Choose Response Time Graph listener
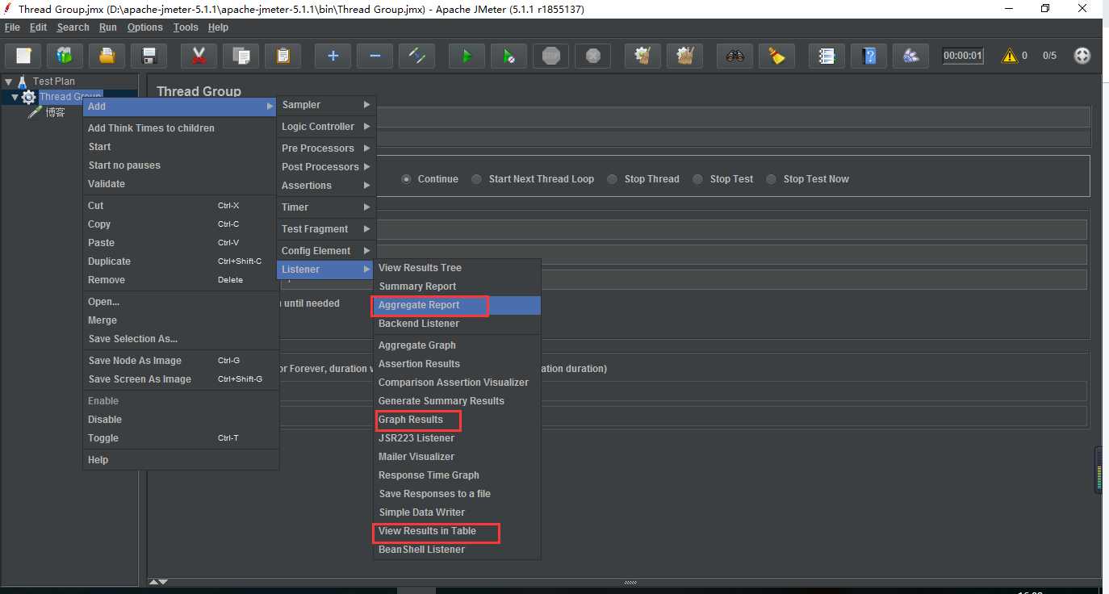 click(457, 475)
